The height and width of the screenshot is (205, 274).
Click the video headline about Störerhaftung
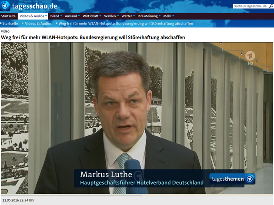(93, 38)
